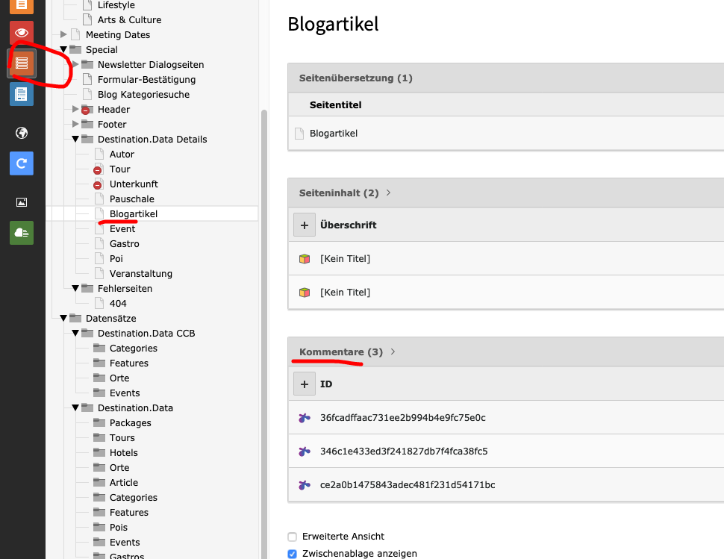Click the page tree vertical scrollbar
The height and width of the screenshot is (559, 724).
tap(264, 332)
